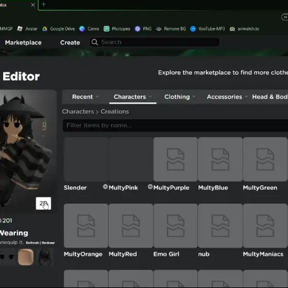Click the gear icon beside MultyPink
The image size is (288, 288).
(105, 187)
